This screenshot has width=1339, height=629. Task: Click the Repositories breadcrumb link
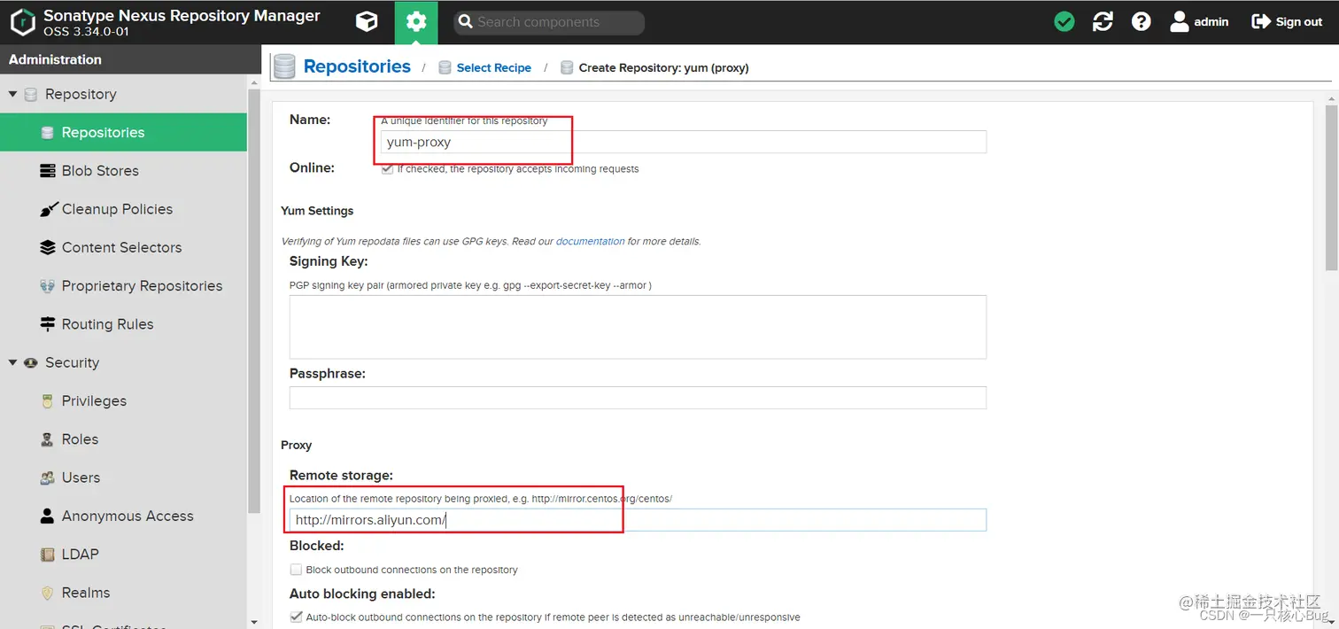click(x=357, y=66)
